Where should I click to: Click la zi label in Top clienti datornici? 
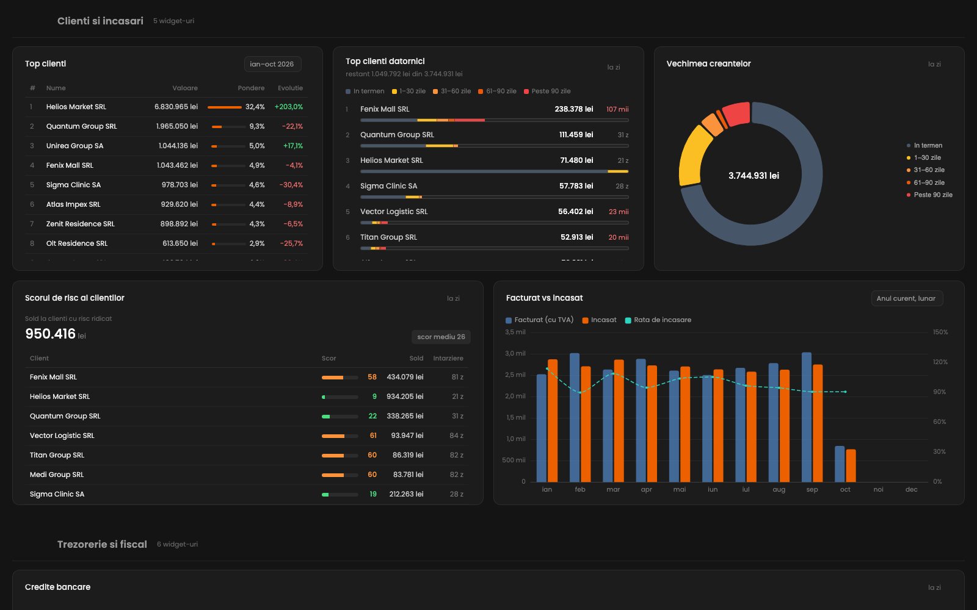(x=614, y=67)
